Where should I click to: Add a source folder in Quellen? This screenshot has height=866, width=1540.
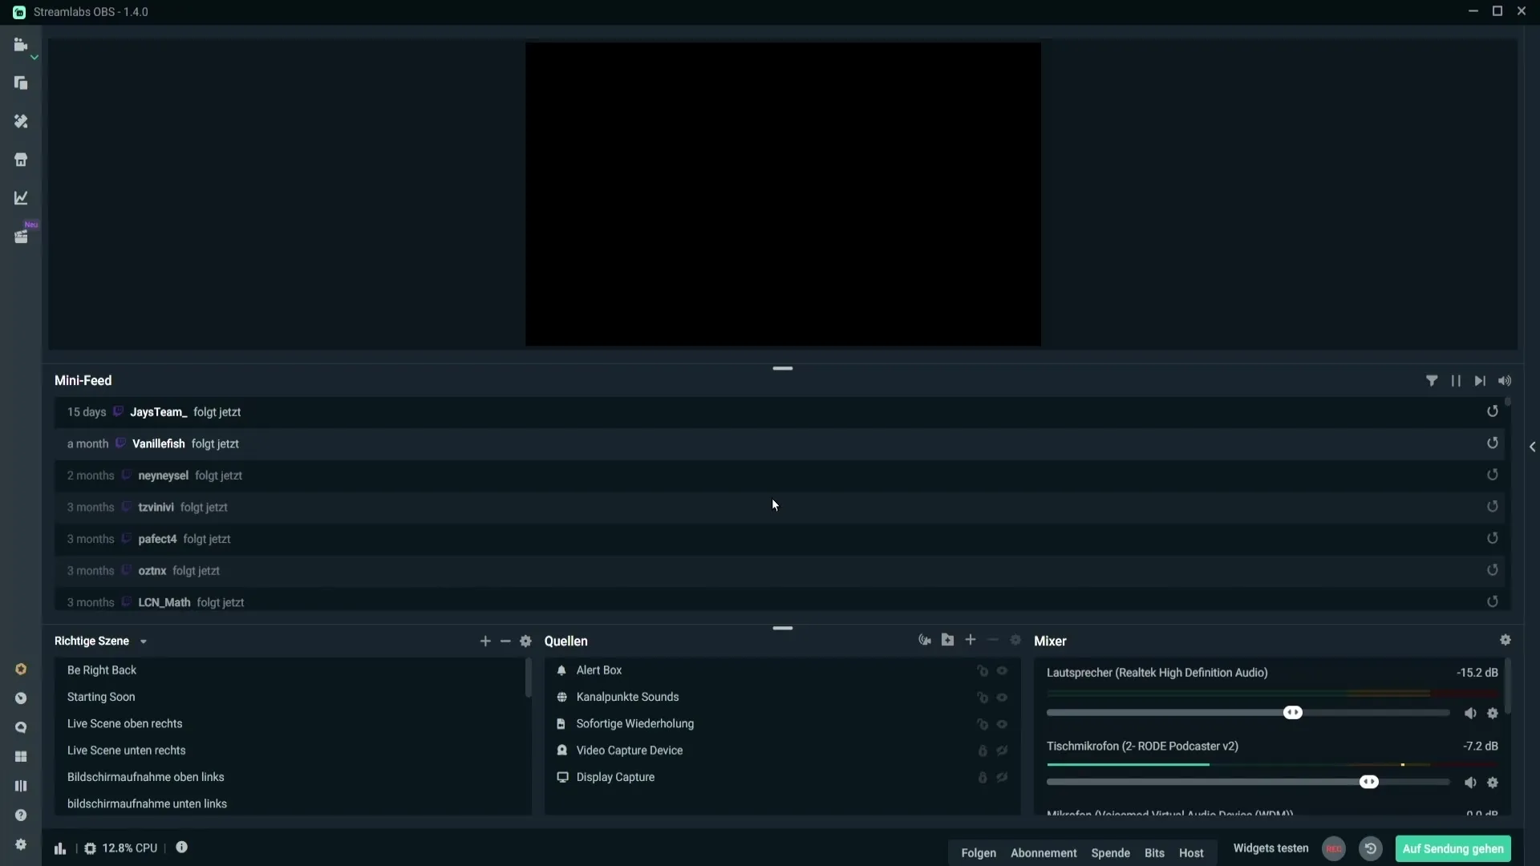coord(947,640)
